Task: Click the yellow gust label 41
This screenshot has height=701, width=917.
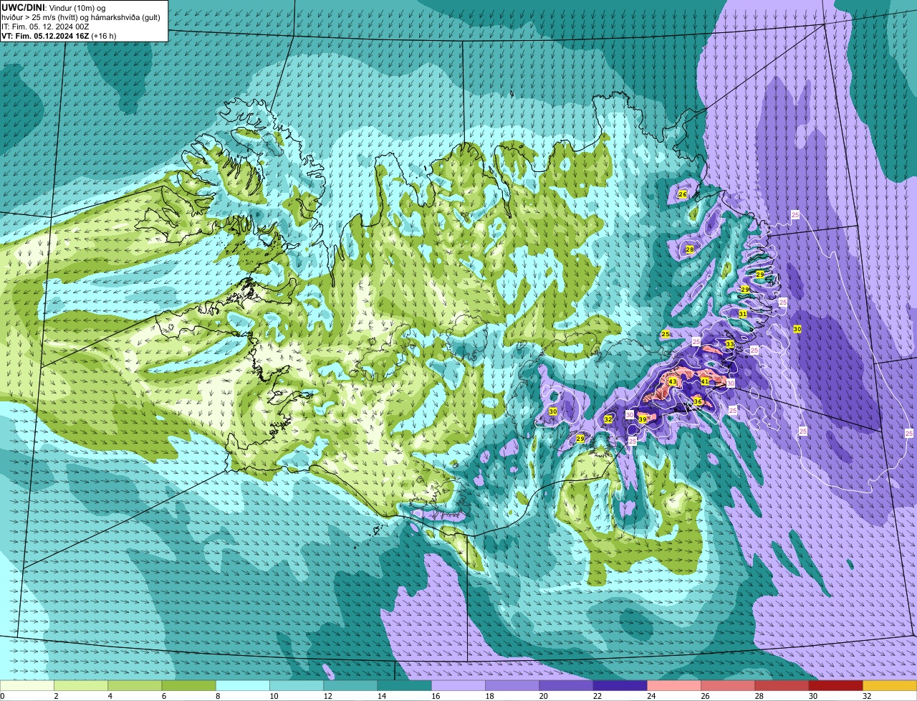Action: click(705, 382)
